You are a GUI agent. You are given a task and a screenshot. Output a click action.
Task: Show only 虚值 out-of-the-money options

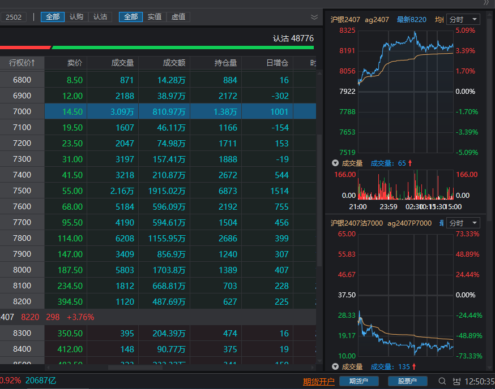click(x=178, y=17)
